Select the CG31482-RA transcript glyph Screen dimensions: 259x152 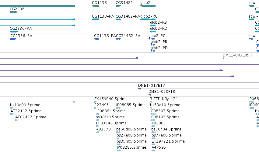(118, 19)
